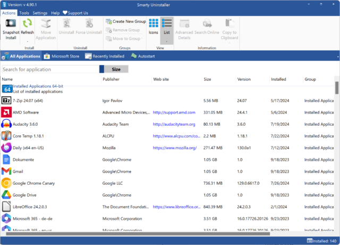Switch to the Microsoft Store tab
The height and width of the screenshot is (245, 340).
coord(62,56)
